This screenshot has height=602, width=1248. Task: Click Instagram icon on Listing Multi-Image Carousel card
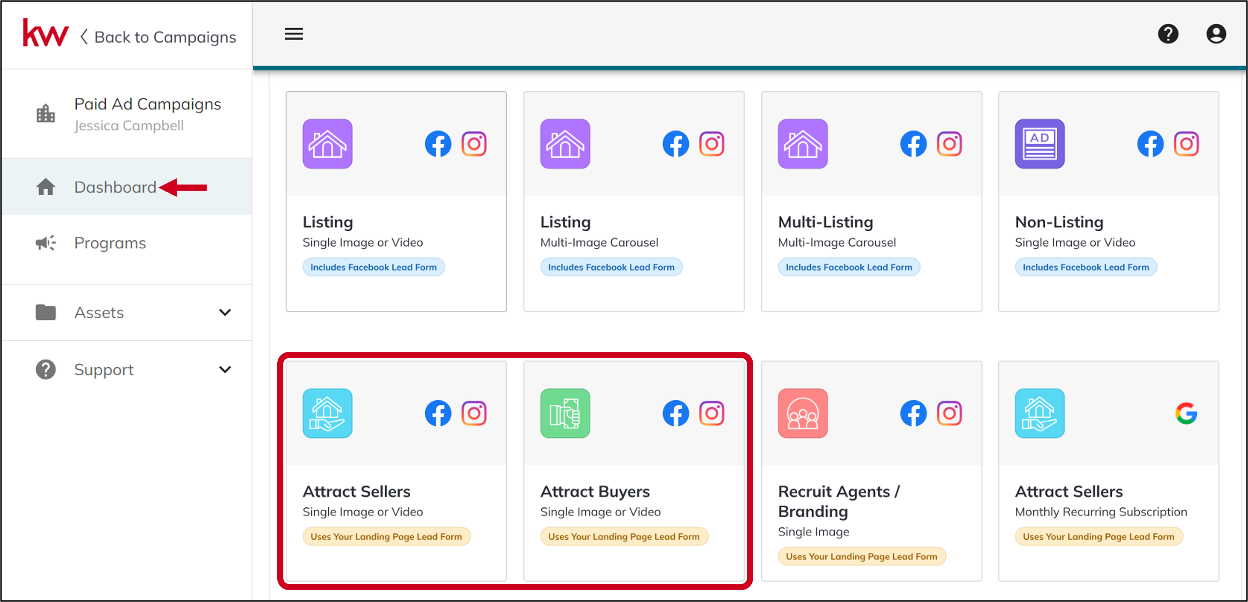pos(711,144)
